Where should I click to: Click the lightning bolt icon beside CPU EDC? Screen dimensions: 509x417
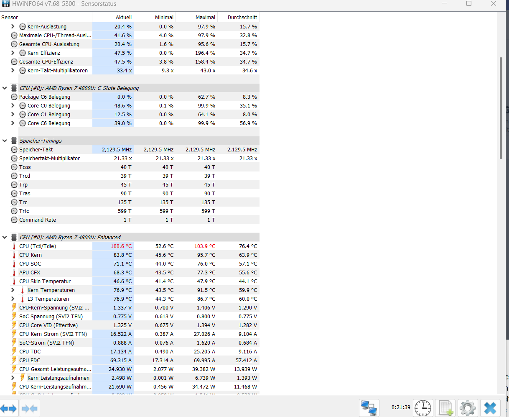pos(14,360)
